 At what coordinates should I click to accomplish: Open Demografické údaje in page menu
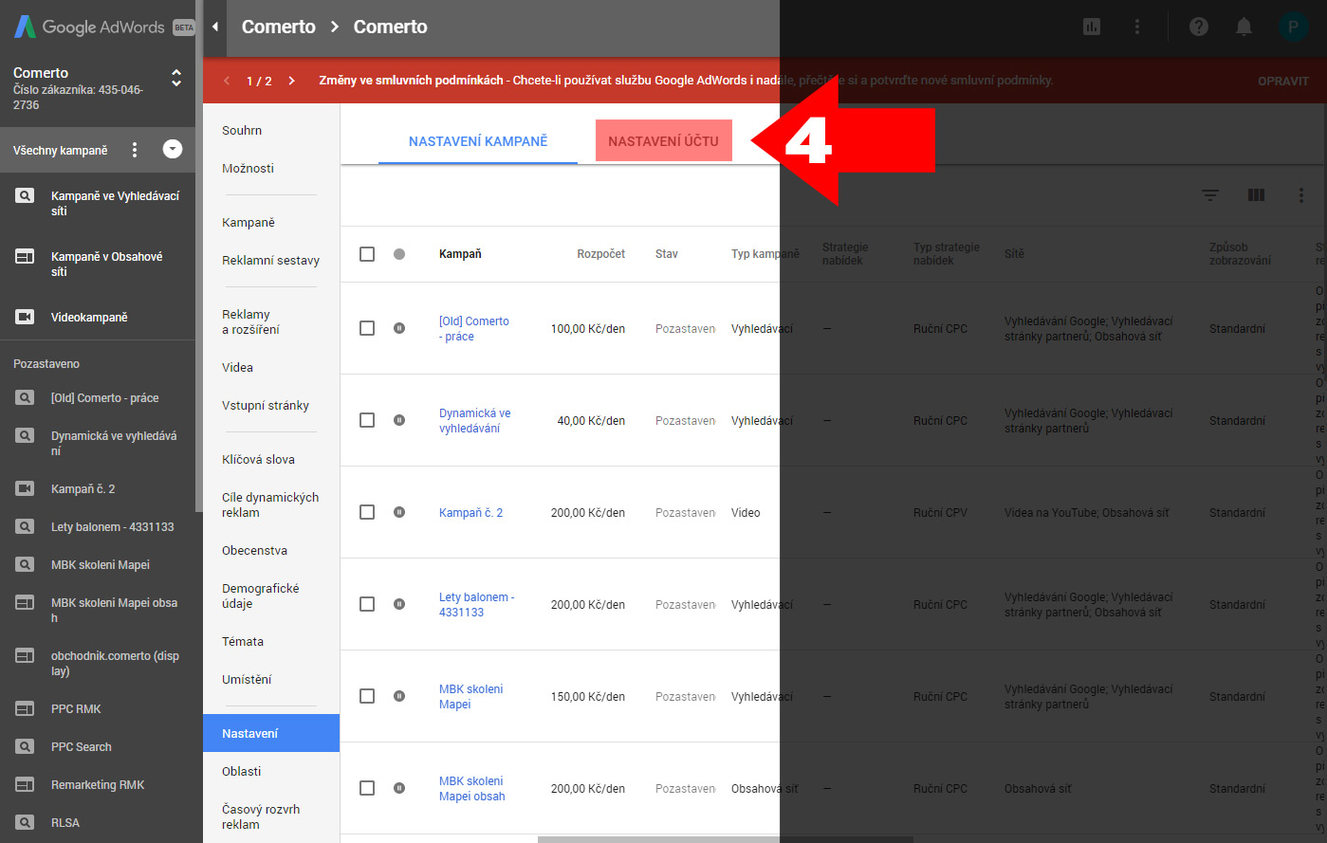click(260, 596)
